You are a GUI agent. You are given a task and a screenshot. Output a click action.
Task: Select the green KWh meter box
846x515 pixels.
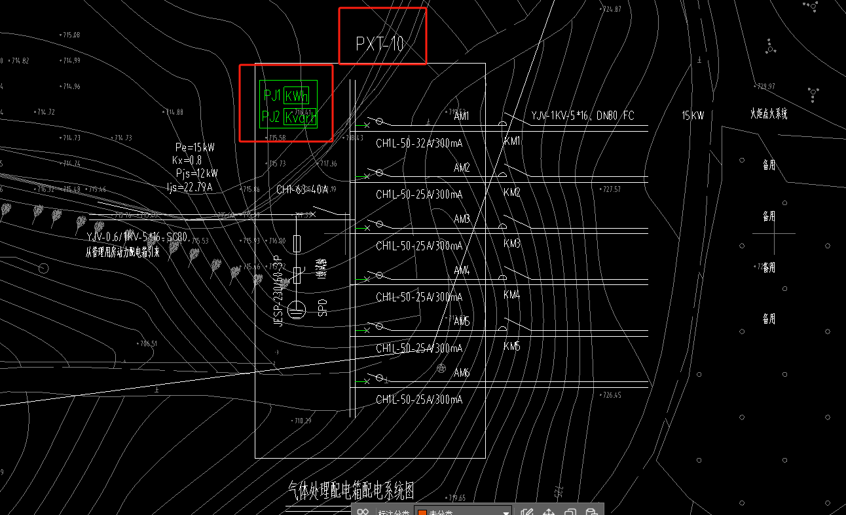tap(297, 96)
